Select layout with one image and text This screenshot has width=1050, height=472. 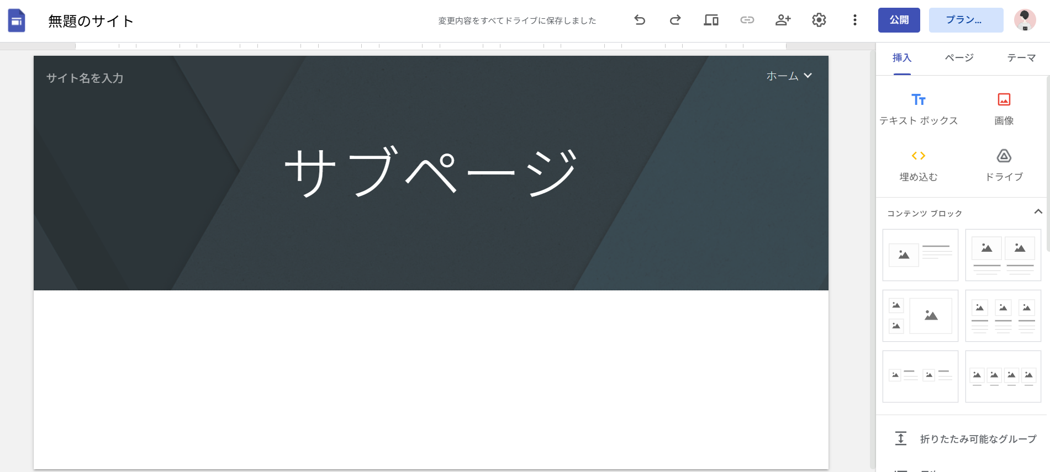[920, 255]
